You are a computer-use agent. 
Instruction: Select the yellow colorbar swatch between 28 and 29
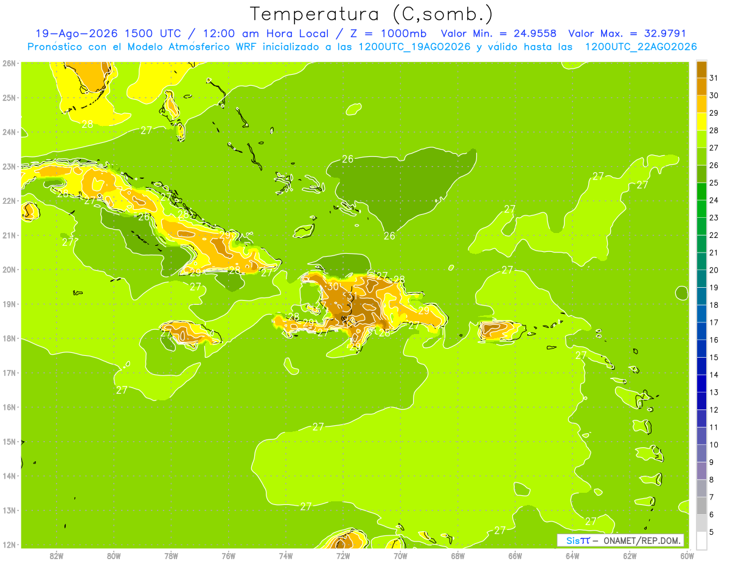(x=701, y=122)
